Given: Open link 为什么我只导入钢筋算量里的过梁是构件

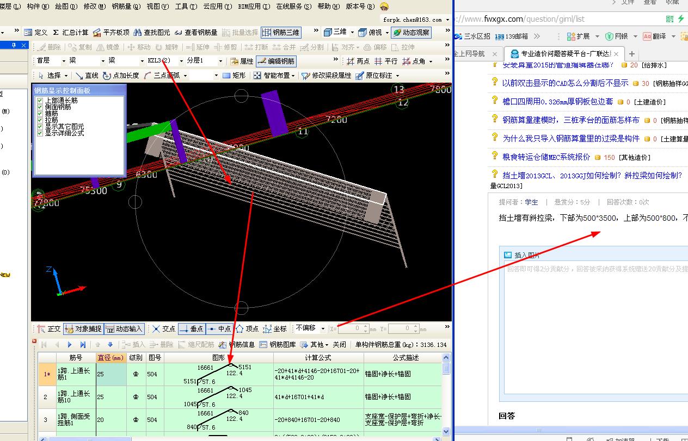Looking at the screenshot, I should coord(571,138).
